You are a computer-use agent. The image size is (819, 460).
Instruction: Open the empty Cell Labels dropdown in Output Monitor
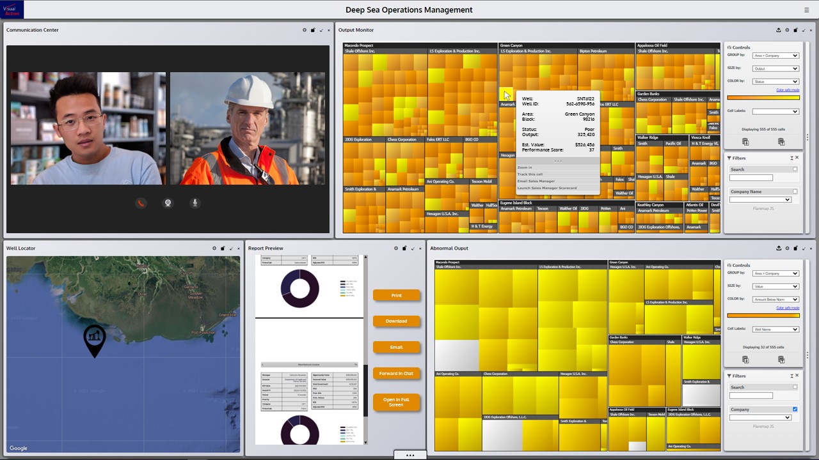tap(776, 111)
